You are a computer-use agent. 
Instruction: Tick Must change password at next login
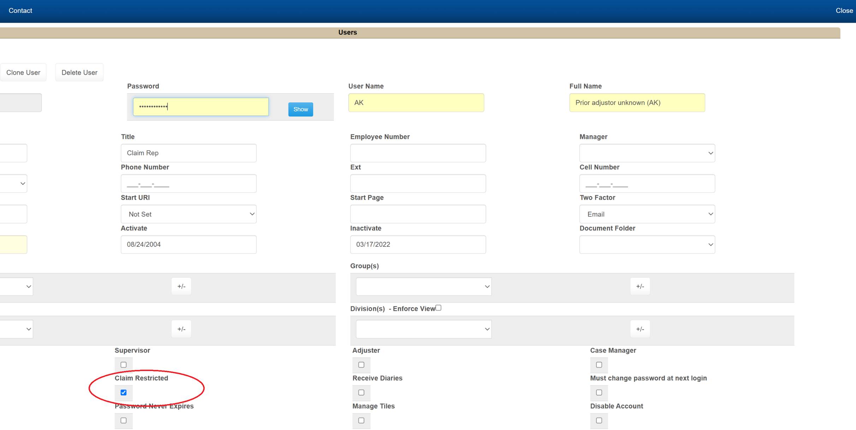click(599, 393)
